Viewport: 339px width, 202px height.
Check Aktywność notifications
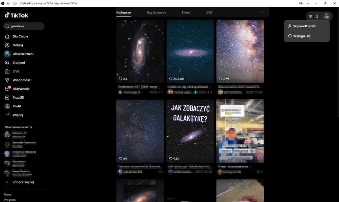coord(21,89)
